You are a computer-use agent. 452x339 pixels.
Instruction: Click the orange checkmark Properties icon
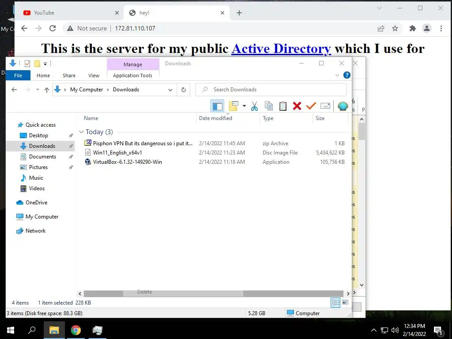tap(311, 106)
